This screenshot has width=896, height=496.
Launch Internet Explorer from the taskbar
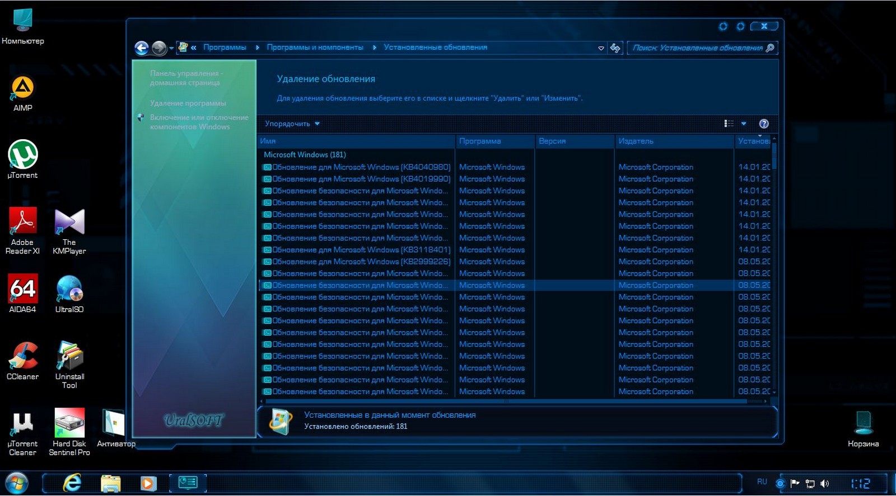(x=72, y=483)
